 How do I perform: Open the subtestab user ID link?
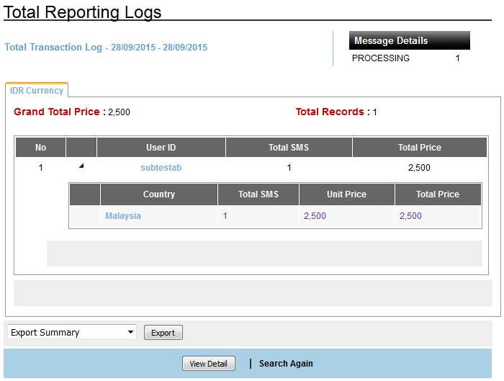[161, 168]
